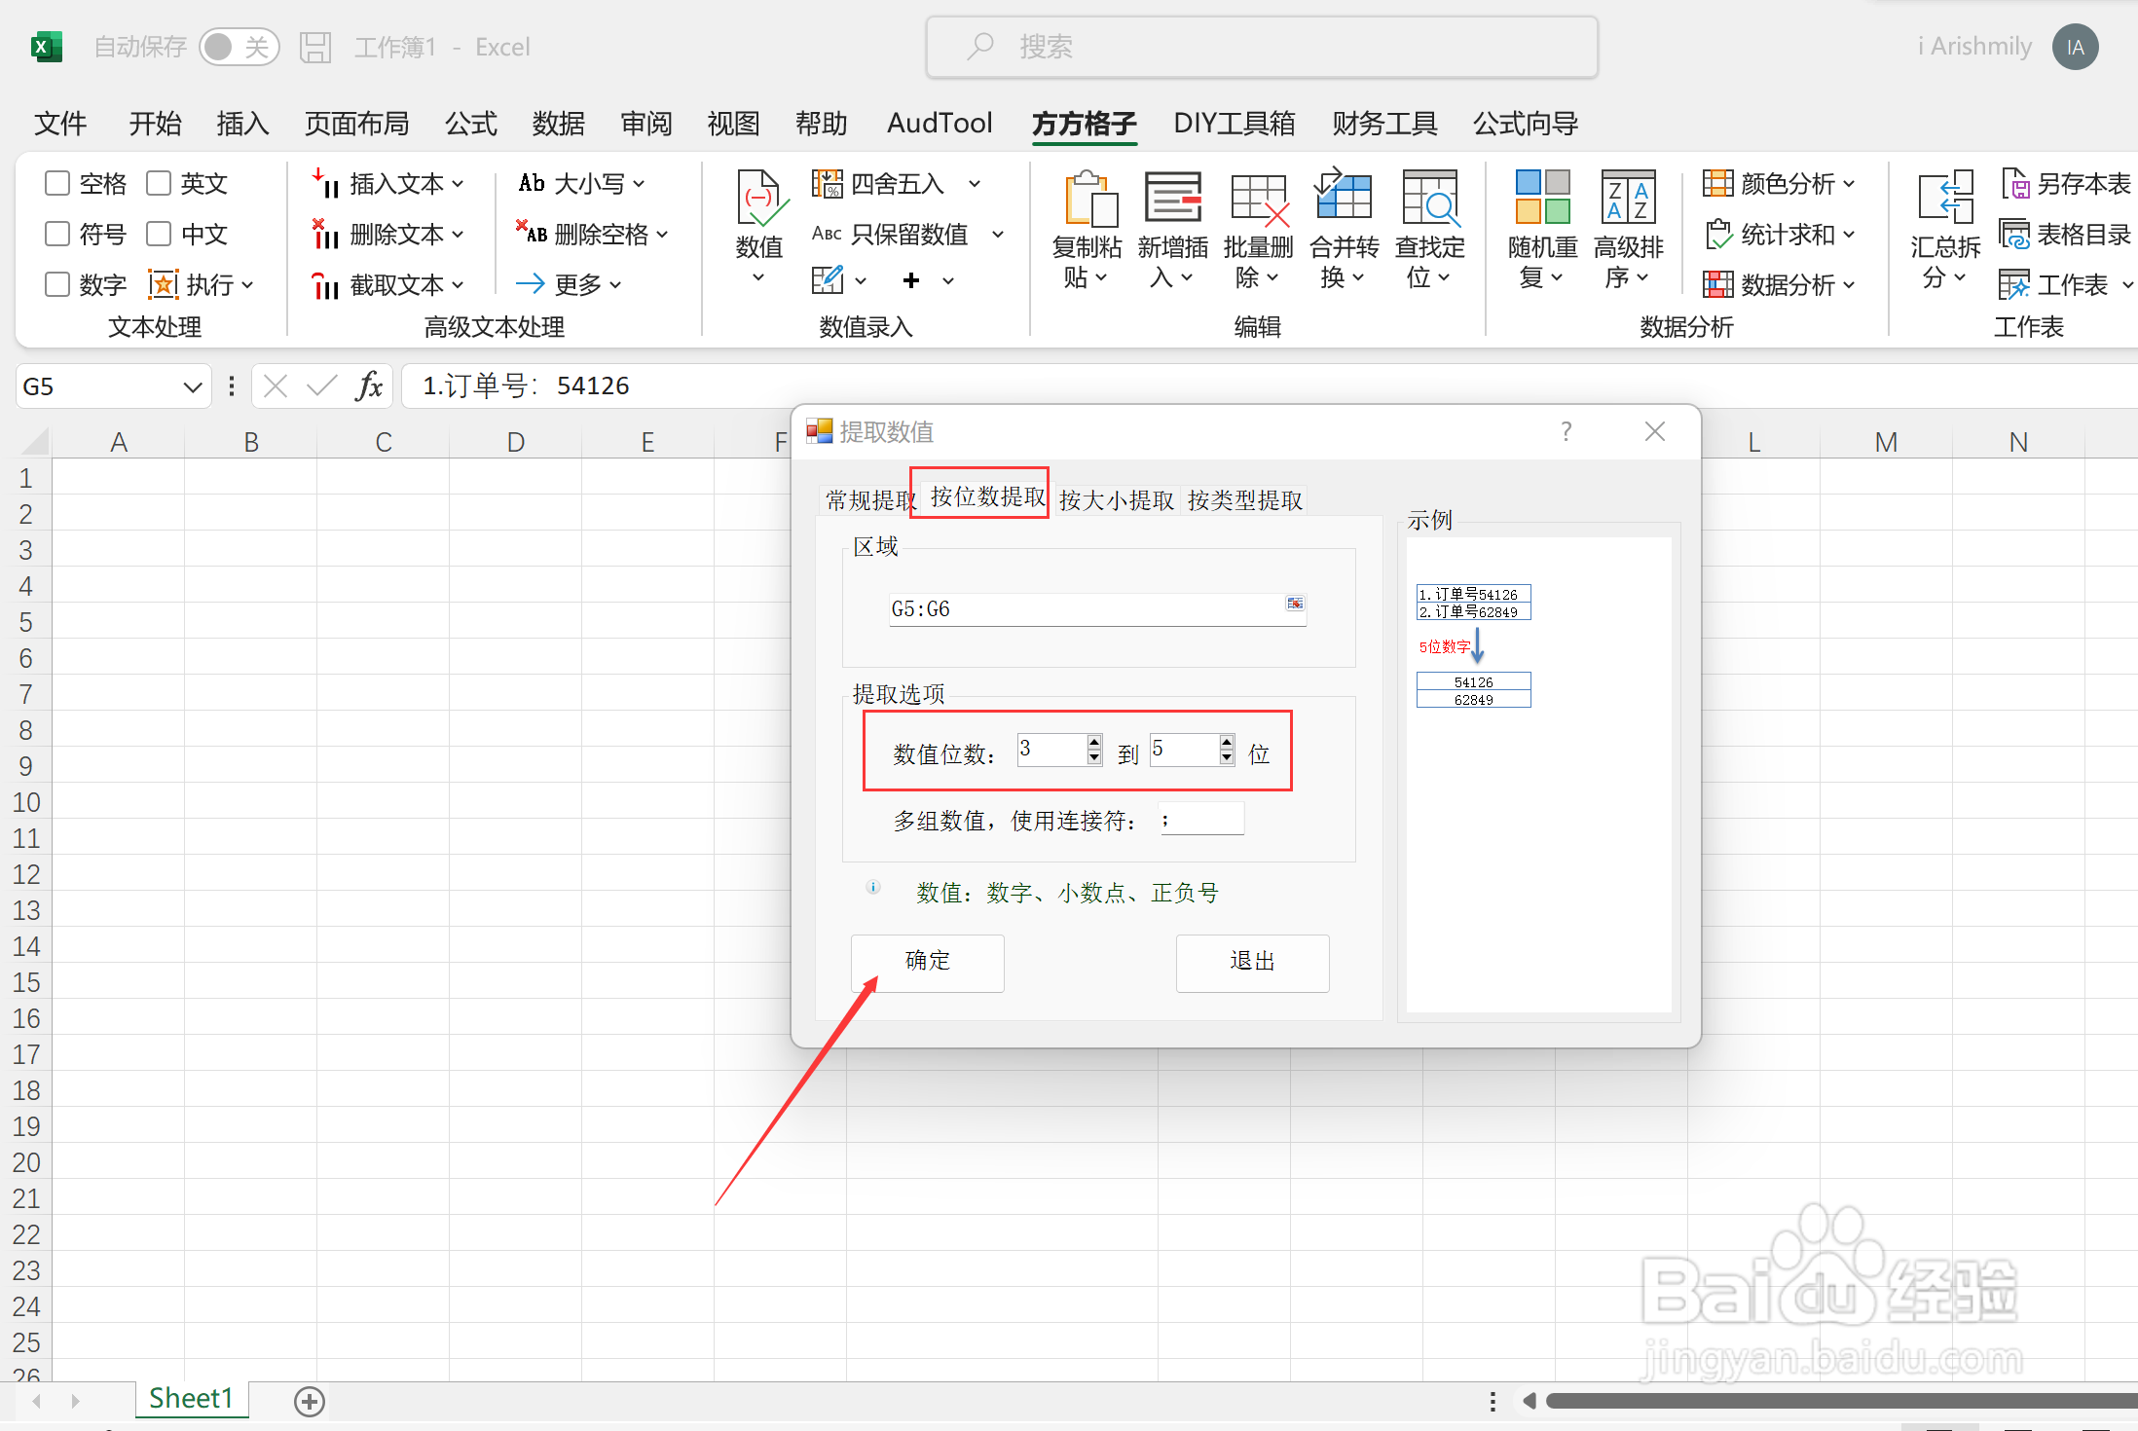2138x1431 pixels.
Task: Click the 连接符 text field
Action: [x=1201, y=820]
